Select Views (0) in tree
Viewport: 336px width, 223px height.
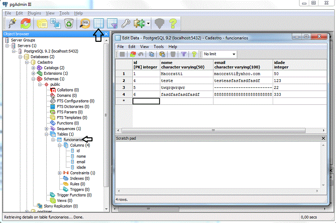(x=65, y=201)
